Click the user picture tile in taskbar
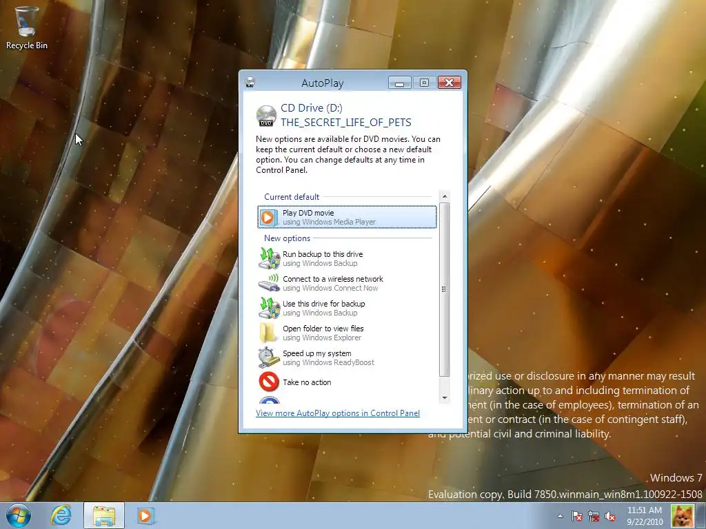Screen dimensions: 706x529 point(682,515)
